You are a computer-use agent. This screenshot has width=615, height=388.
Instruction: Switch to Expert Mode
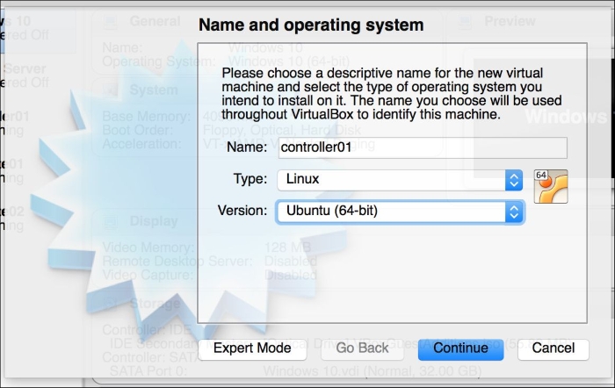(x=252, y=348)
